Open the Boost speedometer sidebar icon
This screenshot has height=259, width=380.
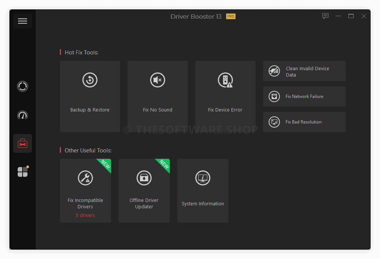click(x=23, y=115)
